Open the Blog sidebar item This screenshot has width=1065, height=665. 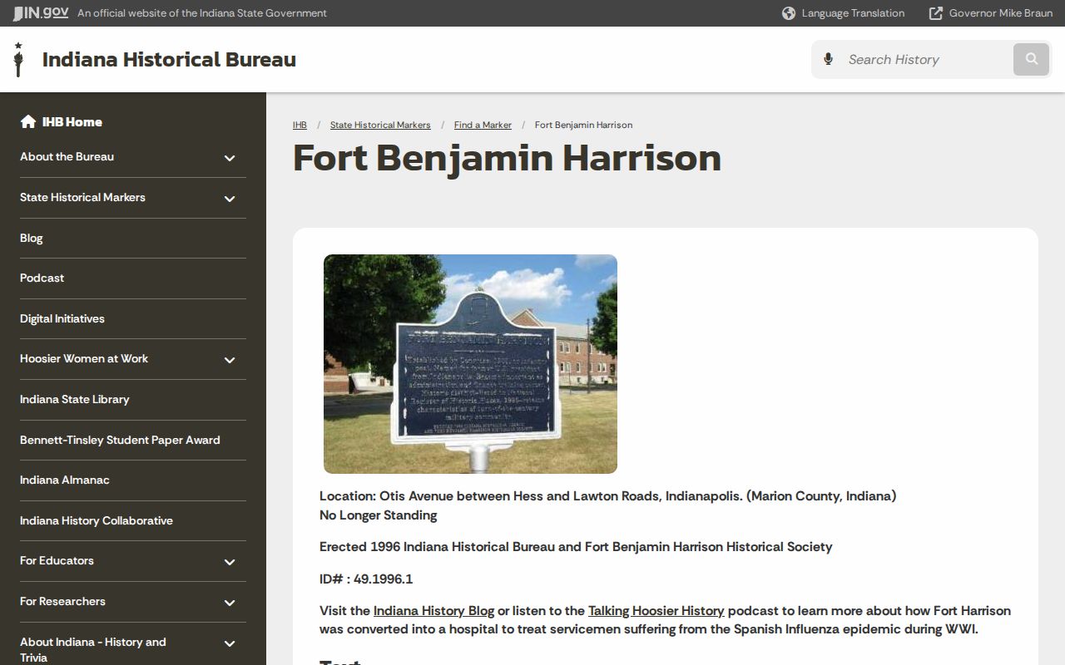click(x=32, y=238)
